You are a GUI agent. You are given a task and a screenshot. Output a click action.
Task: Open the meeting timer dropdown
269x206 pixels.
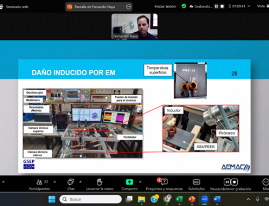[x=249, y=6]
